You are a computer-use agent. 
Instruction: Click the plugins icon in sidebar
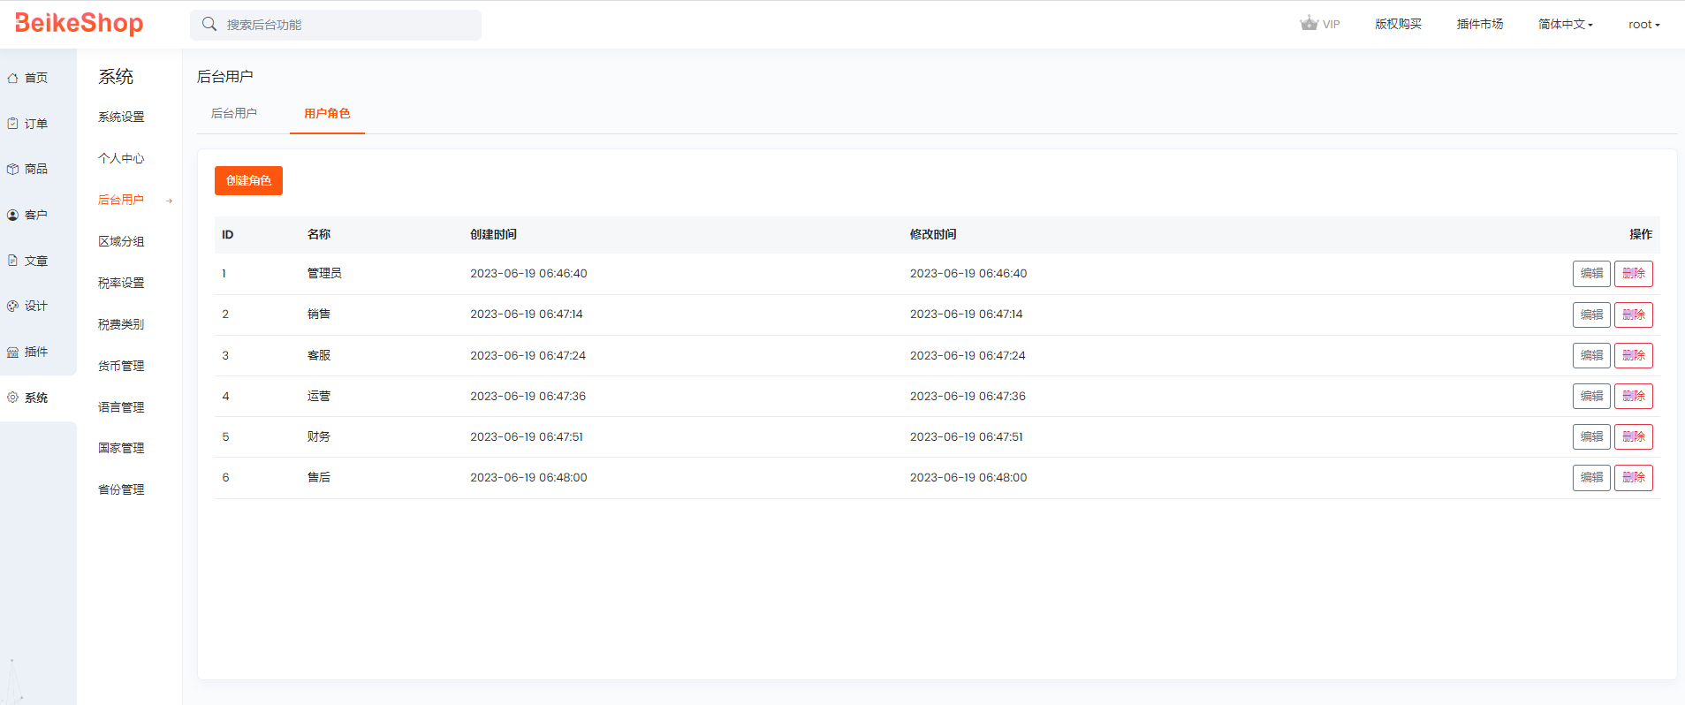pos(13,352)
